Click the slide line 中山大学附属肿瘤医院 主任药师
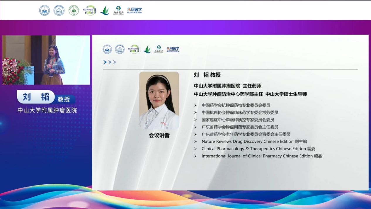The height and width of the screenshot is (209, 371). coord(227,86)
